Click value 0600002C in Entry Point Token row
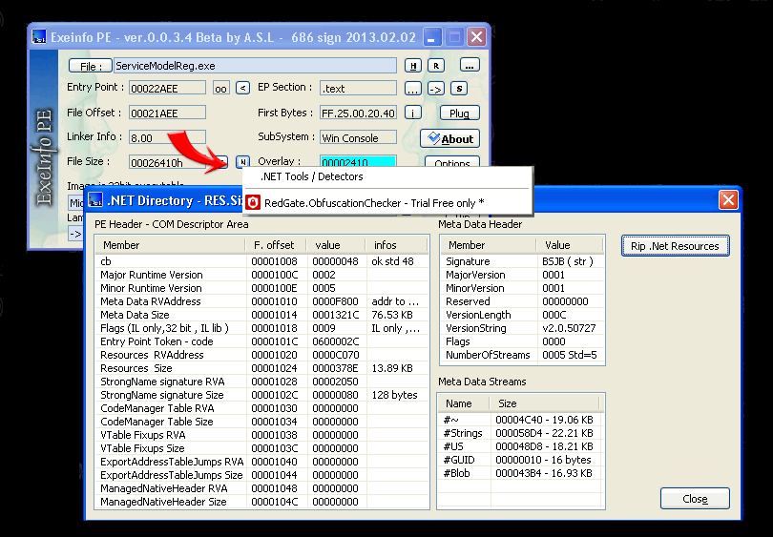 pyautogui.click(x=336, y=341)
